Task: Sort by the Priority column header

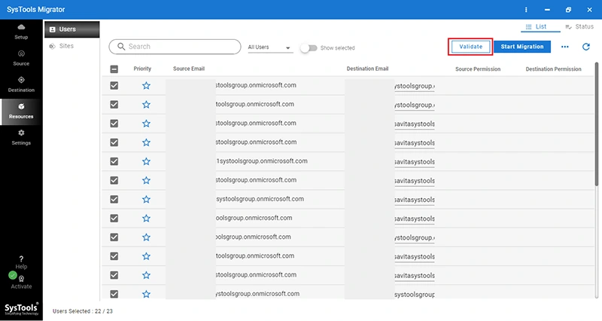Action: pyautogui.click(x=142, y=69)
